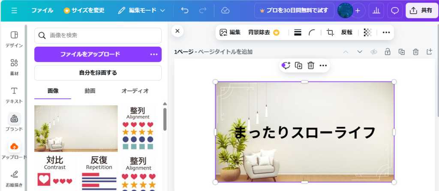This screenshot has width=439, height=191.
Task: Open デザイン panel in sidebar
Action: point(14,39)
